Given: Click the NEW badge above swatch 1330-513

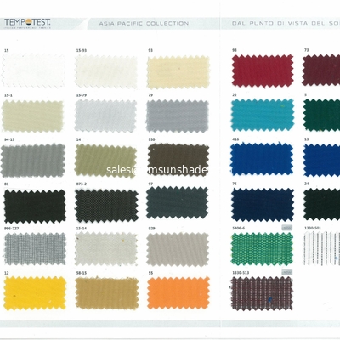Looking at the screenshot, I should pos(287,272).
